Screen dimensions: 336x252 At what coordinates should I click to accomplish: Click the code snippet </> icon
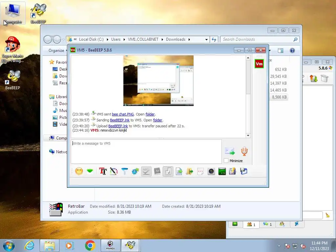tap(200, 171)
